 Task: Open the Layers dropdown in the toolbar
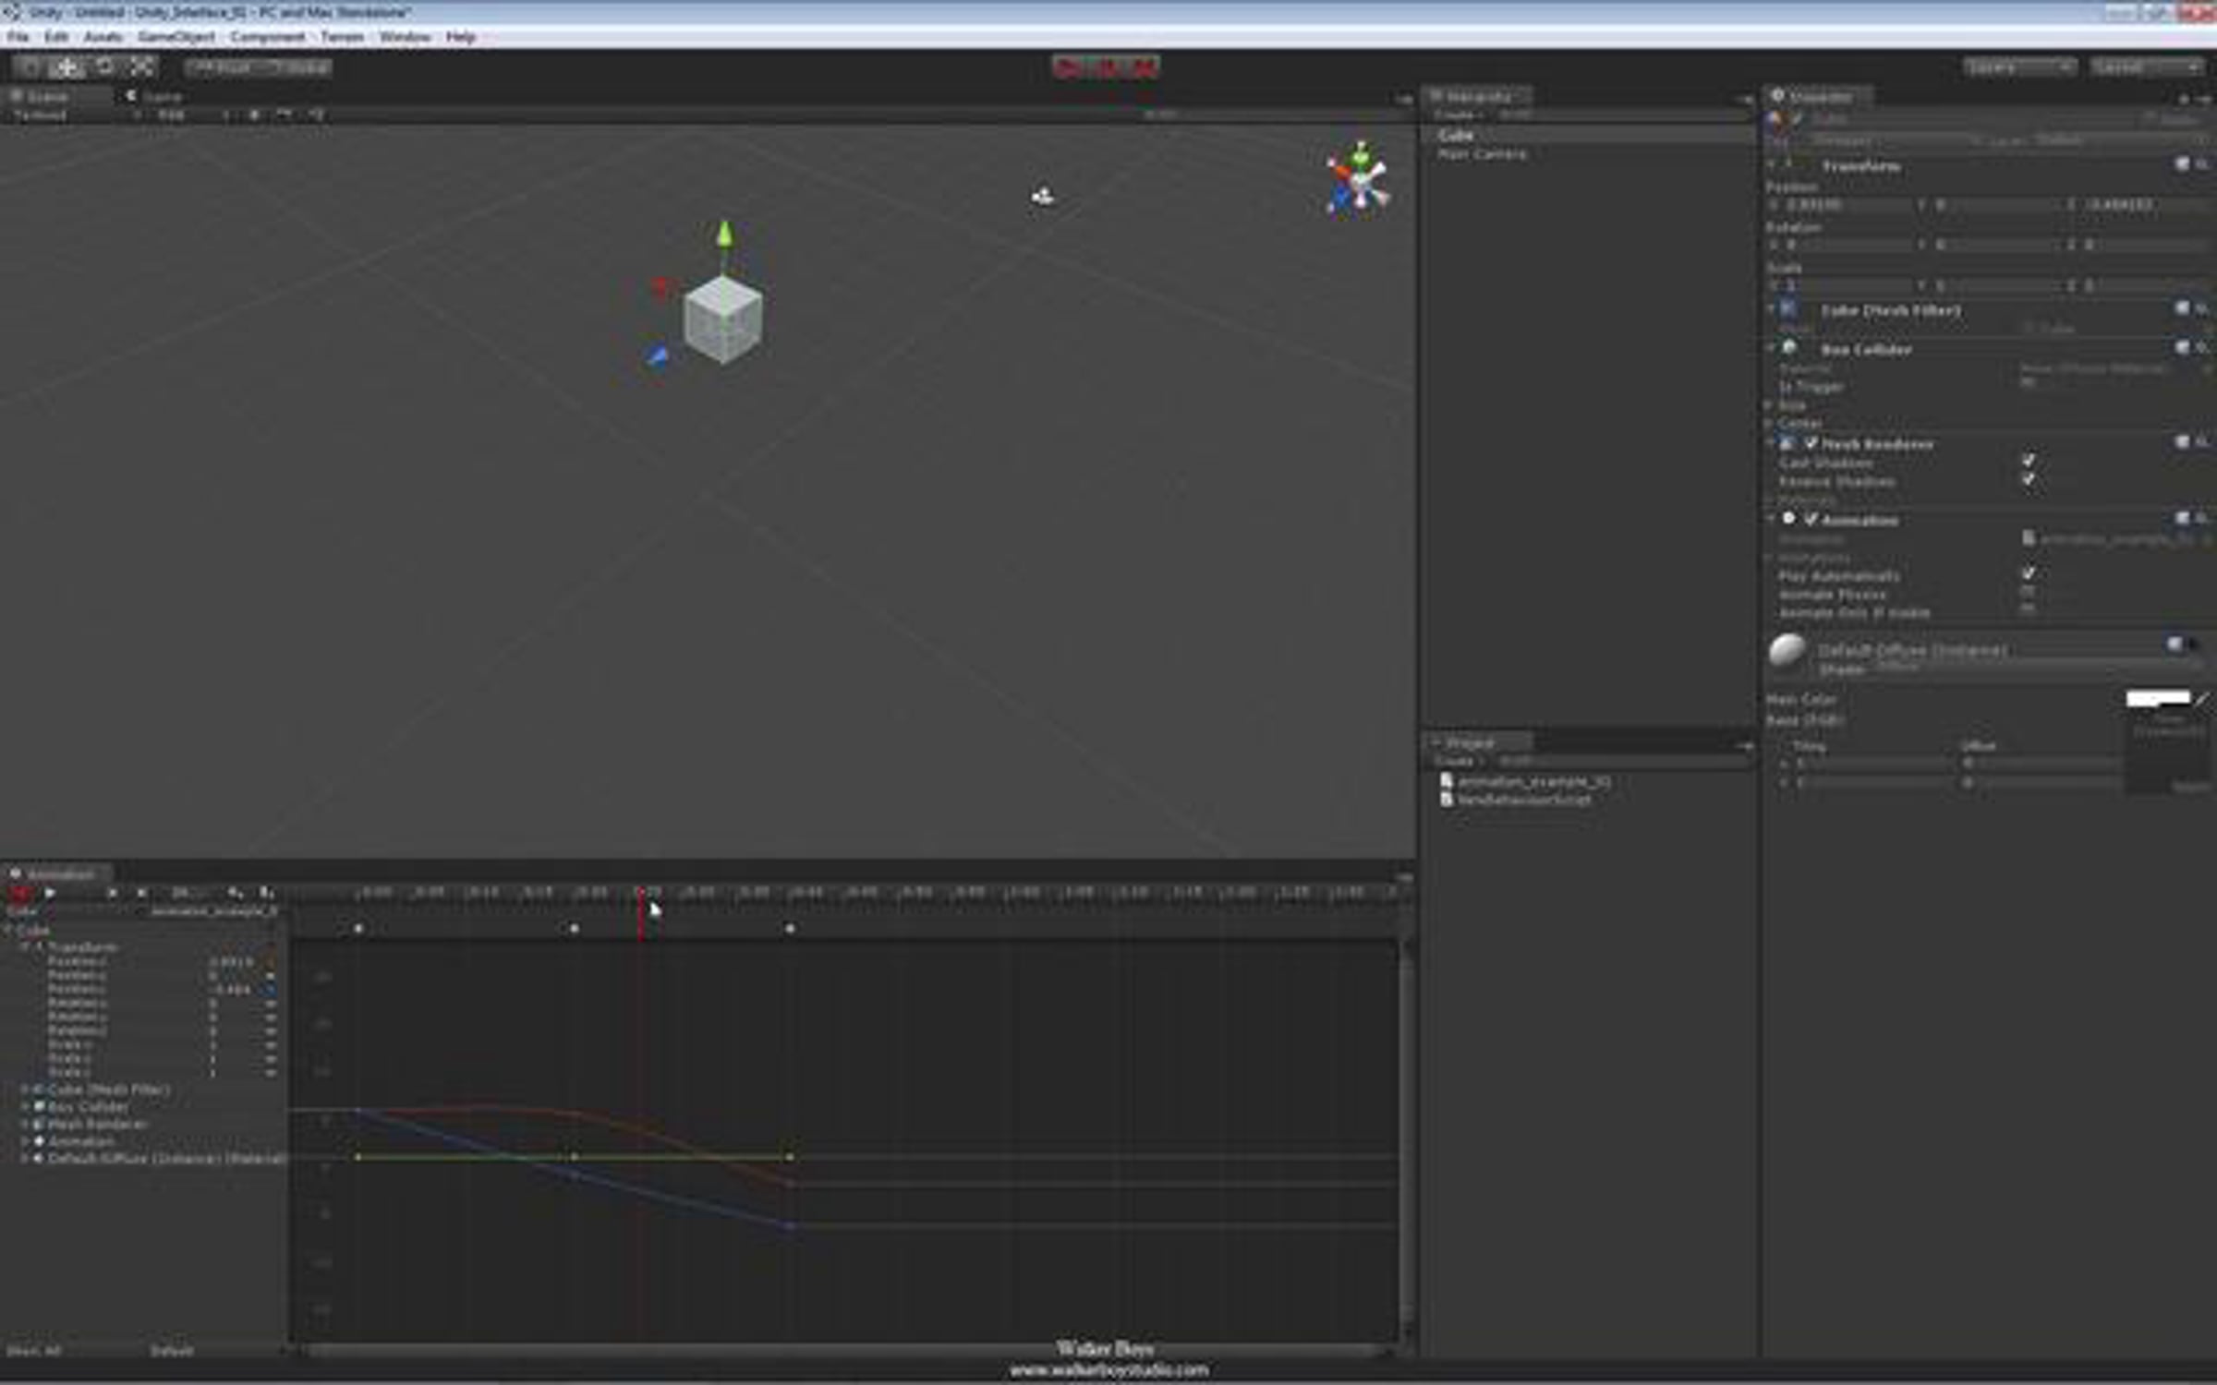pyautogui.click(x=2020, y=66)
